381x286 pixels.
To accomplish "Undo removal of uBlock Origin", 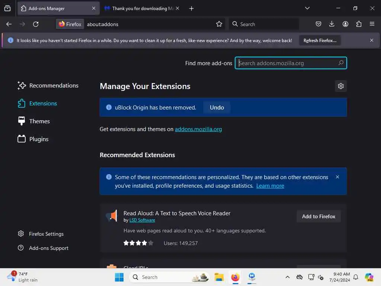I will (x=217, y=108).
